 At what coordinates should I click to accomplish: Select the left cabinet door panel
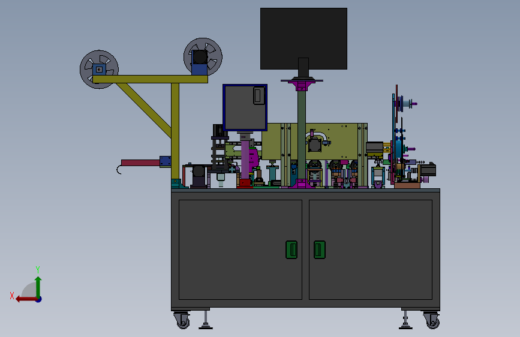(241, 249)
